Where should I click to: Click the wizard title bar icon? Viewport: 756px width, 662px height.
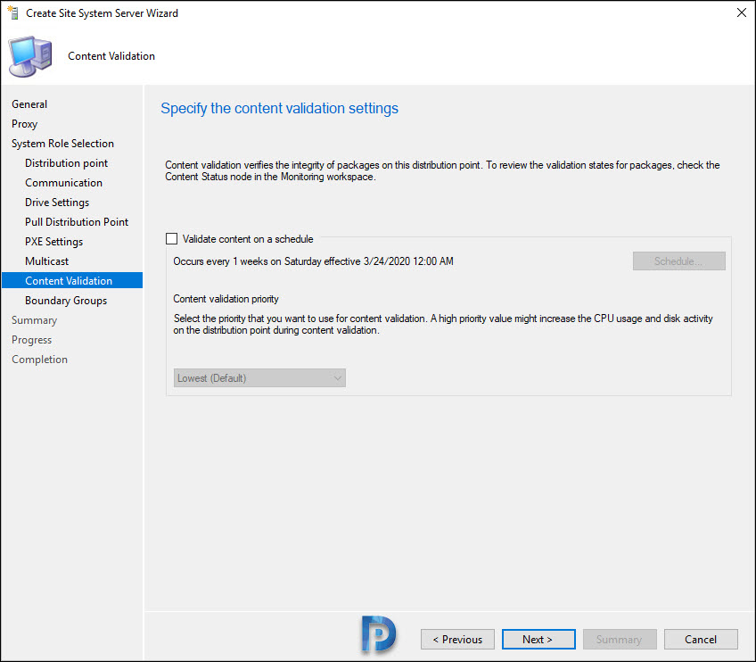[x=13, y=12]
